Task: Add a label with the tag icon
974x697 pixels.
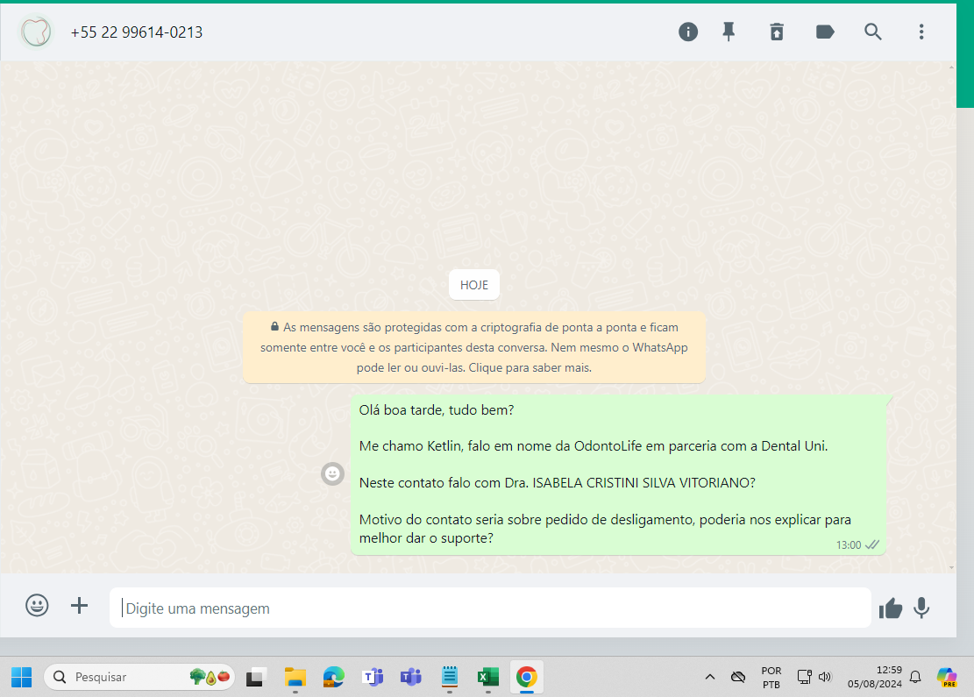Action: 825,32
